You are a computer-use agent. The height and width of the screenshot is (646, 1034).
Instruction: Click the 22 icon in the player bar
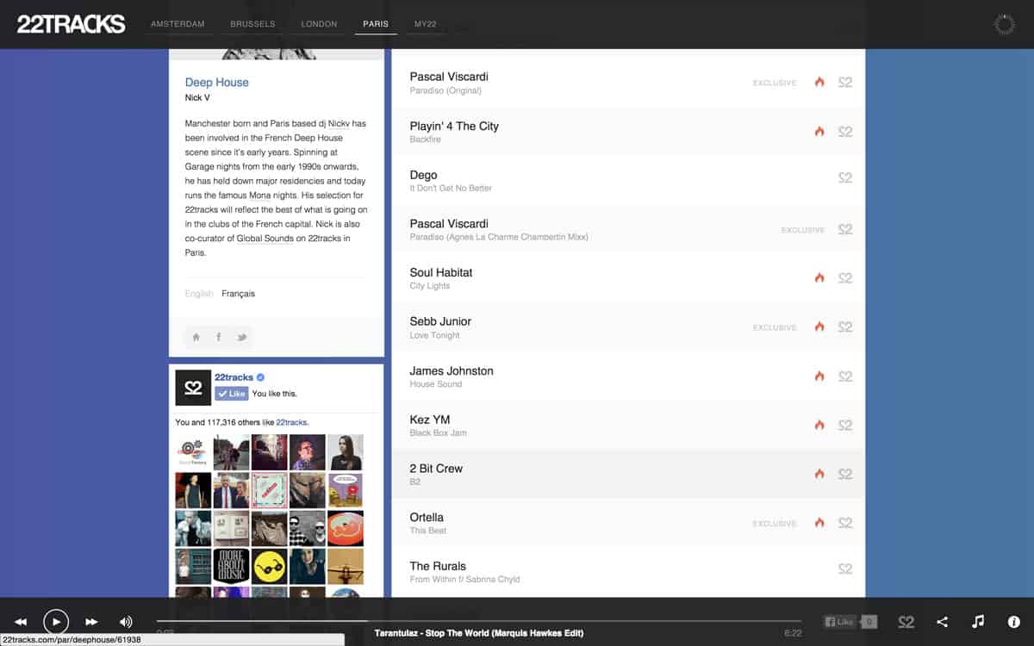click(x=906, y=622)
